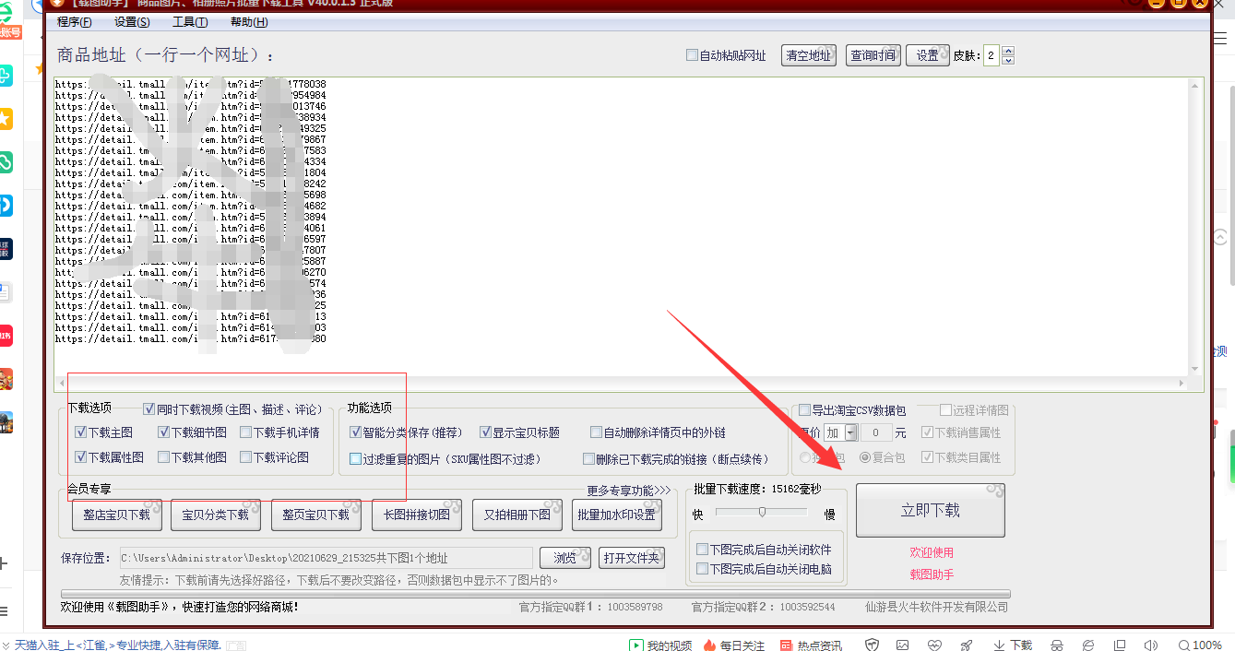Toggle 下载属性图 checkbox
The width and height of the screenshot is (1235, 651).
pyautogui.click(x=80, y=457)
